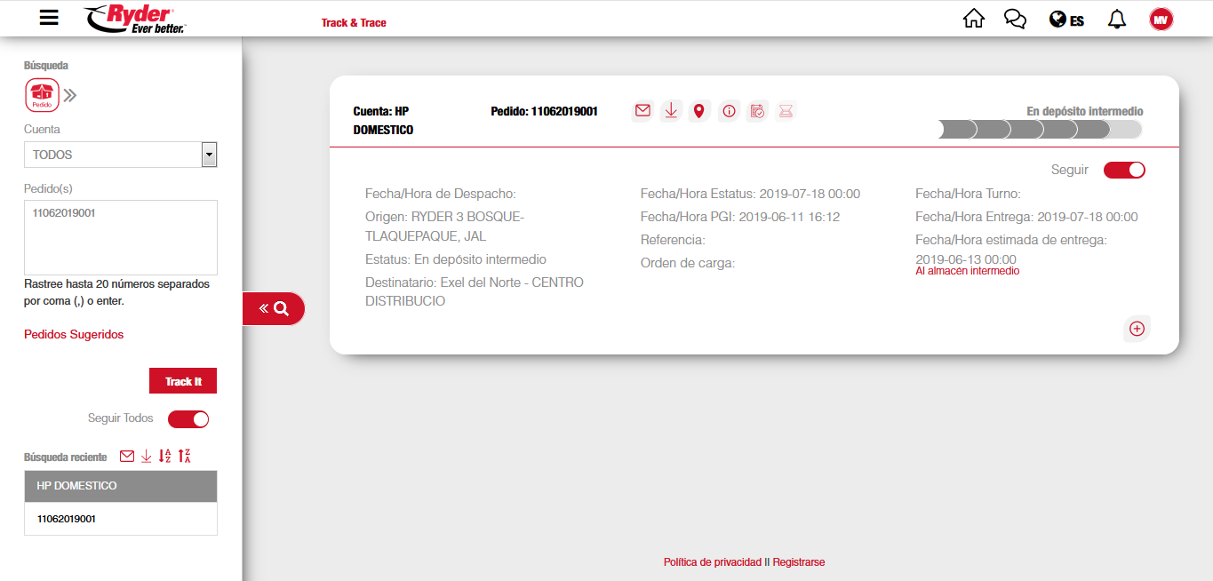Open the MV user profile menu

(x=1161, y=19)
